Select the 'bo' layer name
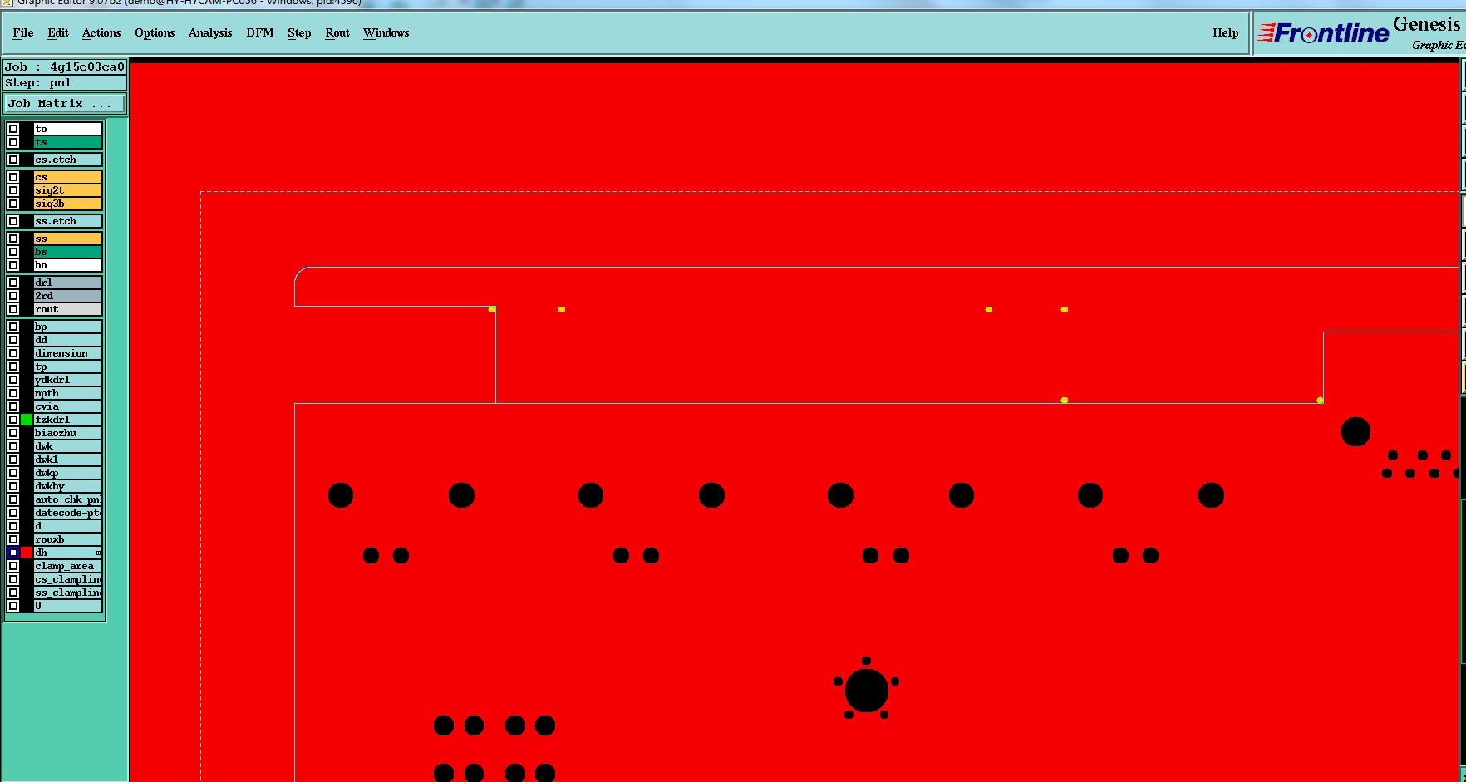The width and height of the screenshot is (1466, 782). tap(67, 265)
